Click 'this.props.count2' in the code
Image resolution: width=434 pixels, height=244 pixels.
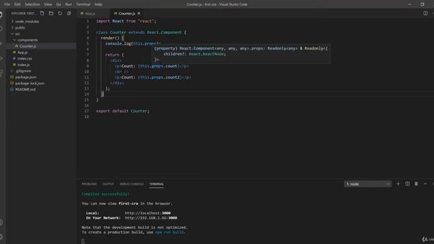(x=160, y=77)
